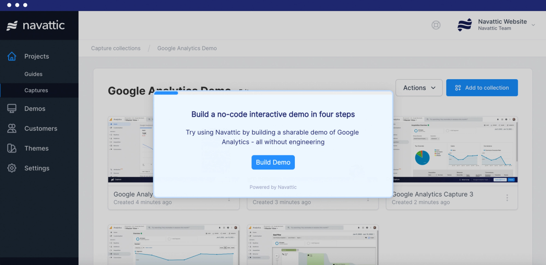The image size is (546, 265).
Task: Click the Build Demo button
Action: click(273, 162)
